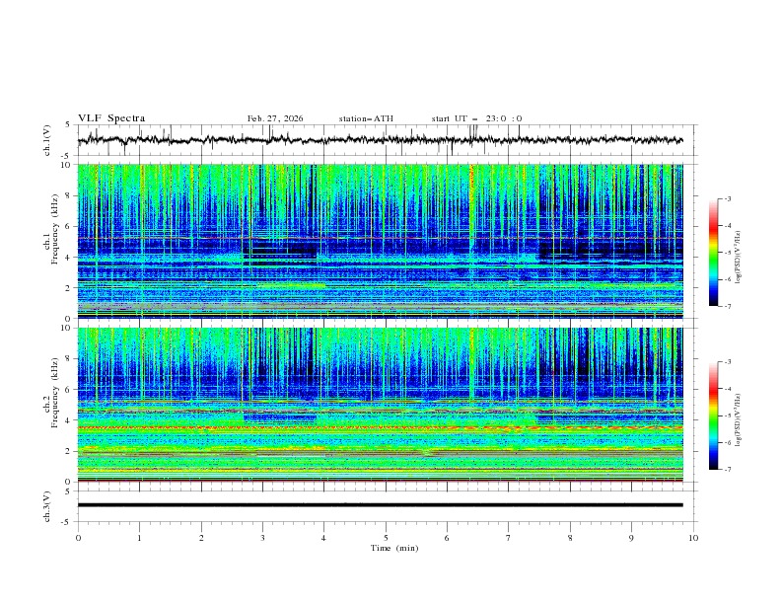Click the "-7" tick on the ch.2 colorbar
Image resolution: width=781 pixels, height=604 pixels.
pos(728,470)
